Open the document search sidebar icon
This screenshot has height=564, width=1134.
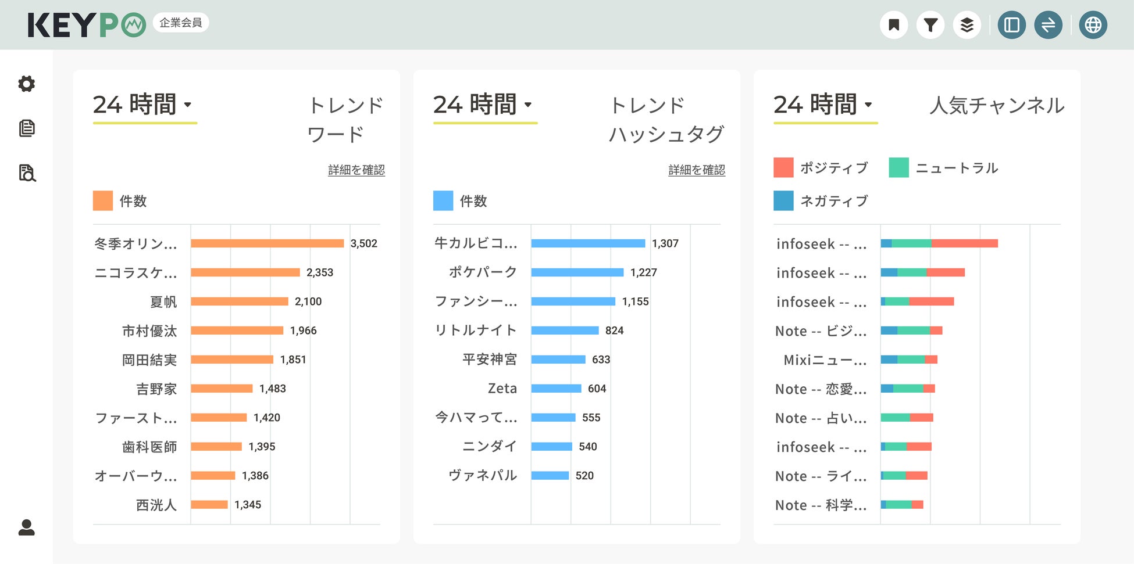pos(27,173)
